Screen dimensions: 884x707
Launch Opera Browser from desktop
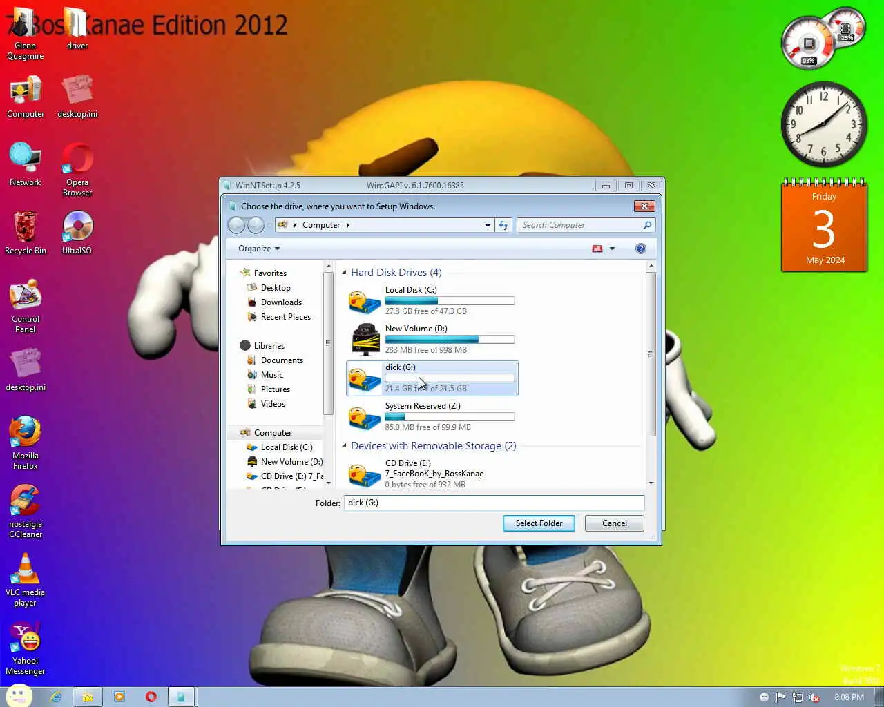(x=77, y=169)
